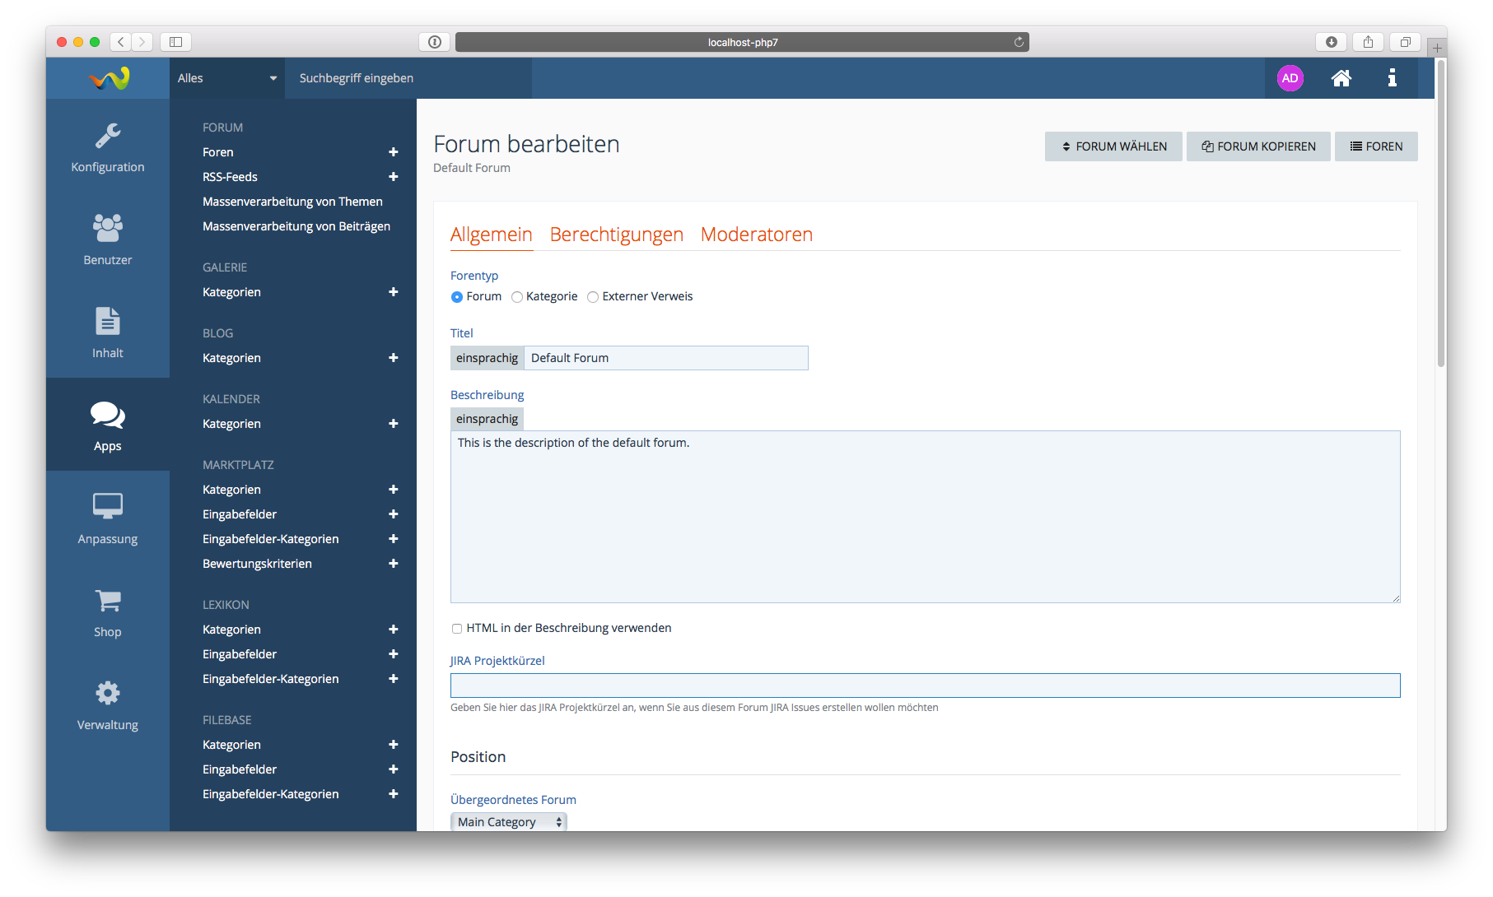Click the Forum kopieren button
The width and height of the screenshot is (1493, 897).
tap(1258, 146)
